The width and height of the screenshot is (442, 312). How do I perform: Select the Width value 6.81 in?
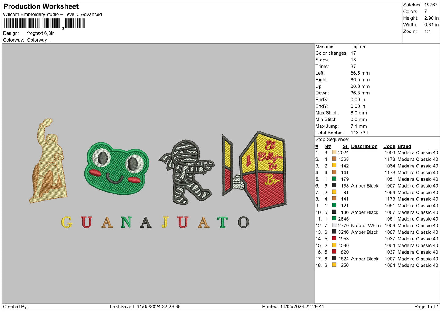pos(431,25)
